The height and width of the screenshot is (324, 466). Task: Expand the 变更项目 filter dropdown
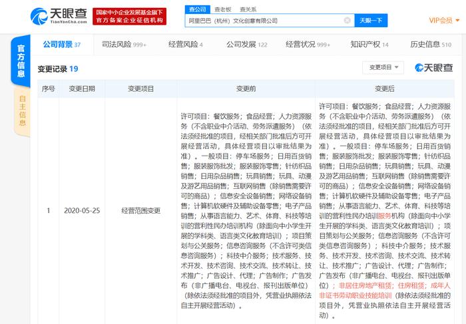[x=383, y=67]
